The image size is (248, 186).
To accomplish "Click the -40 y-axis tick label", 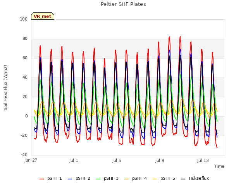I will 24,155.
